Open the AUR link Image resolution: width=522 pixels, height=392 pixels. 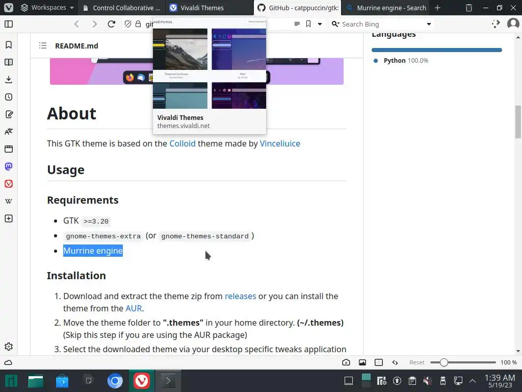[134, 308]
